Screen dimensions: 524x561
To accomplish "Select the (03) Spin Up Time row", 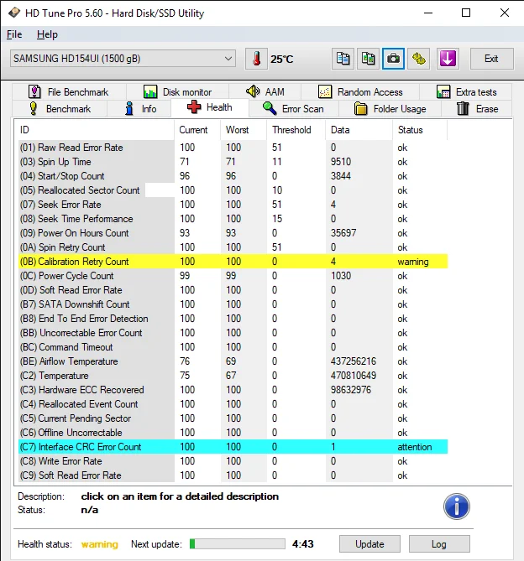I will [x=233, y=162].
